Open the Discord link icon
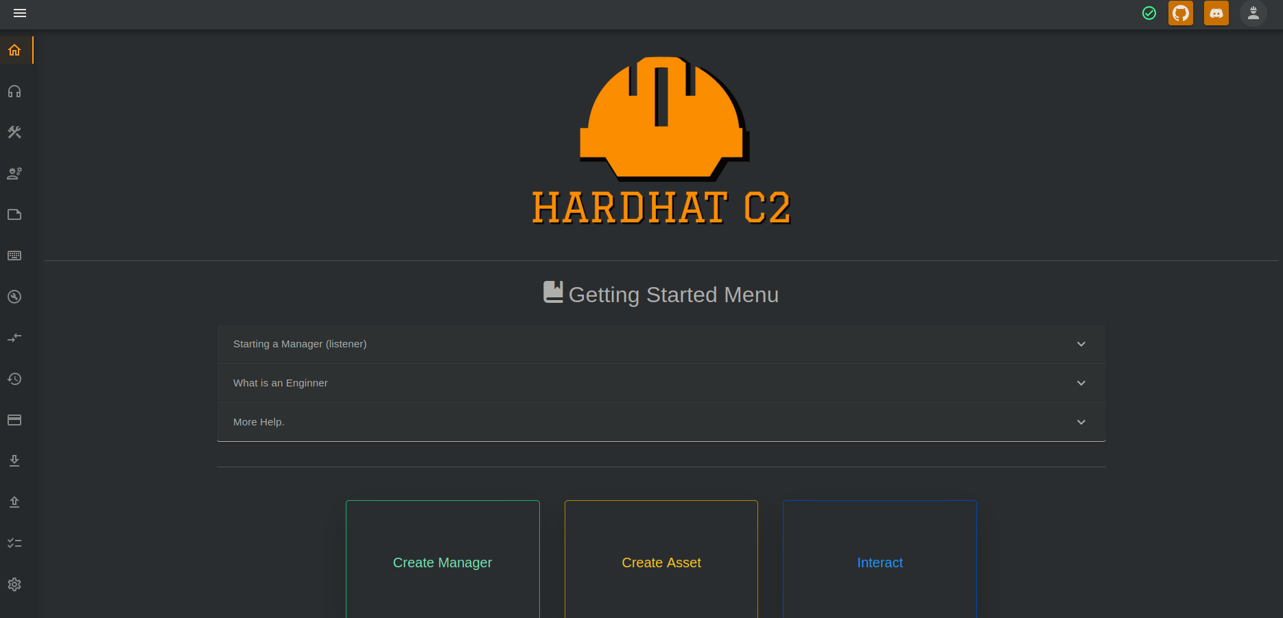Image resolution: width=1283 pixels, height=618 pixels. pos(1216,13)
